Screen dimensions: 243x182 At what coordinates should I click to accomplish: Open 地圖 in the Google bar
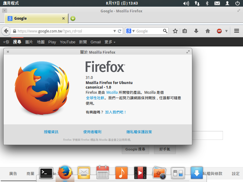pyautogui.click(x=41, y=42)
